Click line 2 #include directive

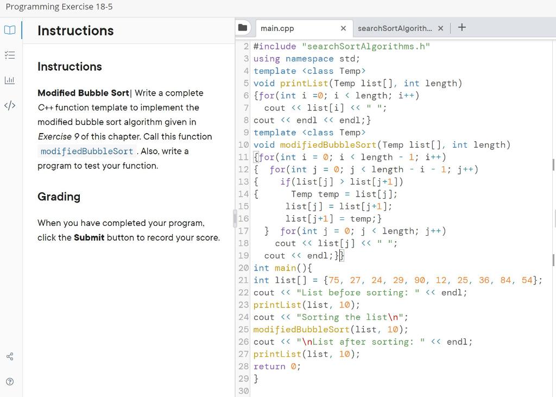click(342, 47)
